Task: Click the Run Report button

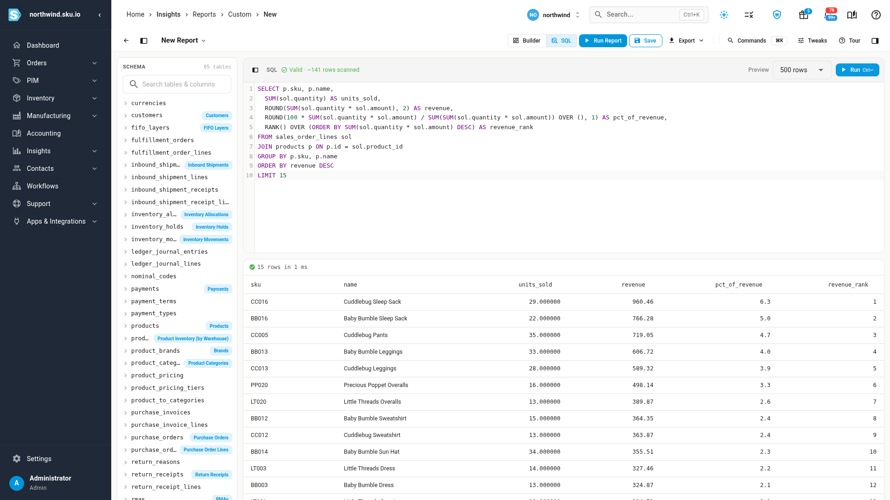Action: coord(603,41)
